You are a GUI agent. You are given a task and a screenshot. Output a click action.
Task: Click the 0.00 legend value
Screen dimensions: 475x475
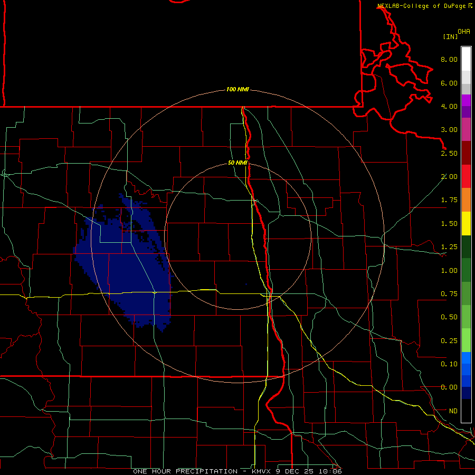click(449, 387)
